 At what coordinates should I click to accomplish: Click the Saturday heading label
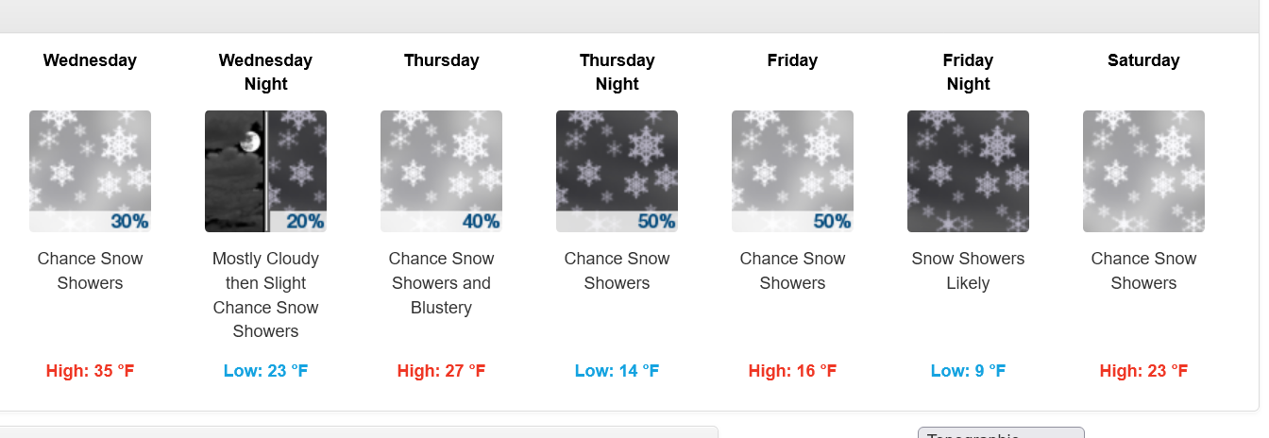[x=1143, y=60]
